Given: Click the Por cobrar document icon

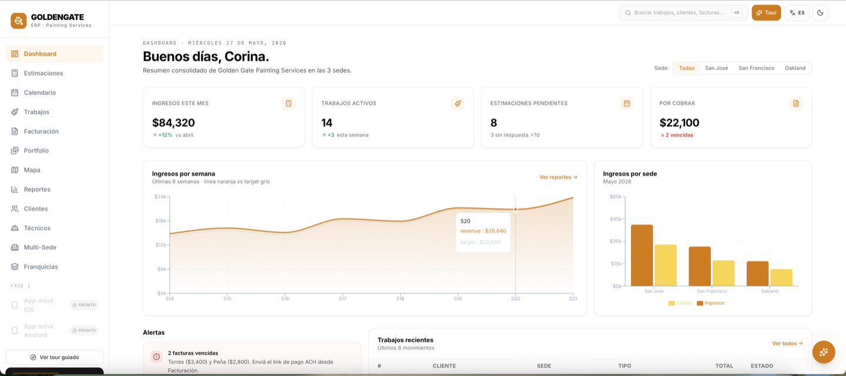Looking at the screenshot, I should point(796,103).
